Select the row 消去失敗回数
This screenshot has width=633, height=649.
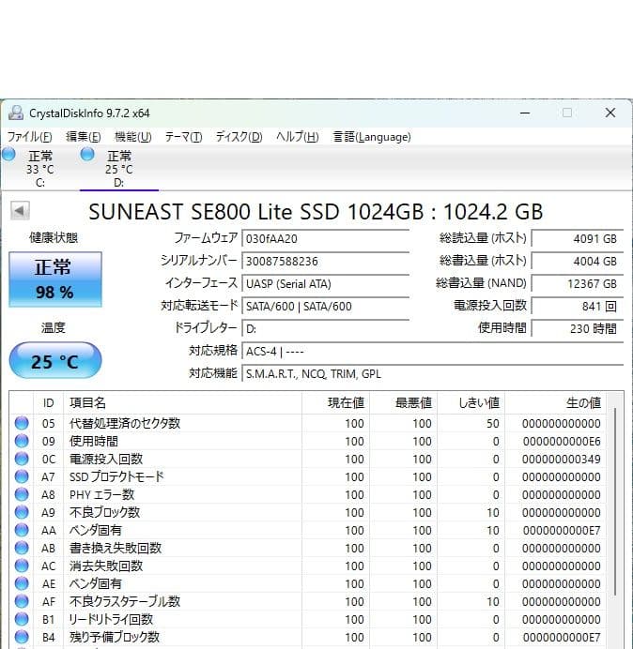click(308, 566)
